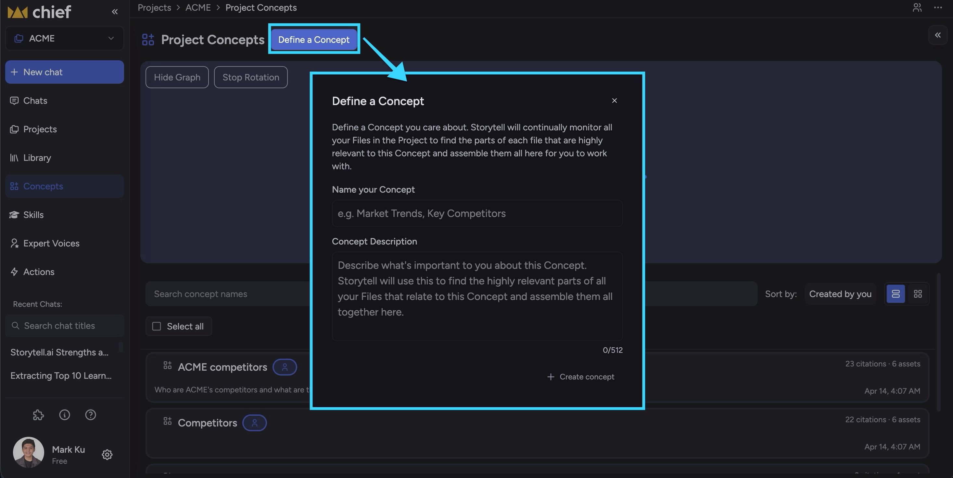Click concept icon beside Competitors row
This screenshot has height=478, width=953.
tap(168, 421)
